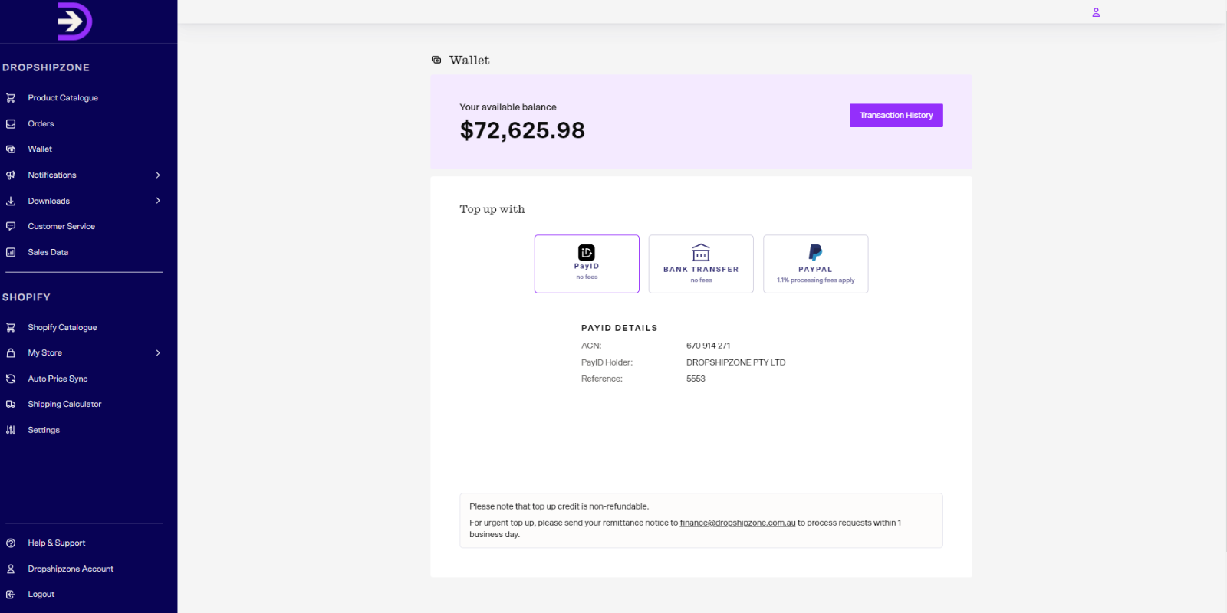1227x613 pixels.
Task: Open Auto Price Sync page
Action: click(x=58, y=379)
